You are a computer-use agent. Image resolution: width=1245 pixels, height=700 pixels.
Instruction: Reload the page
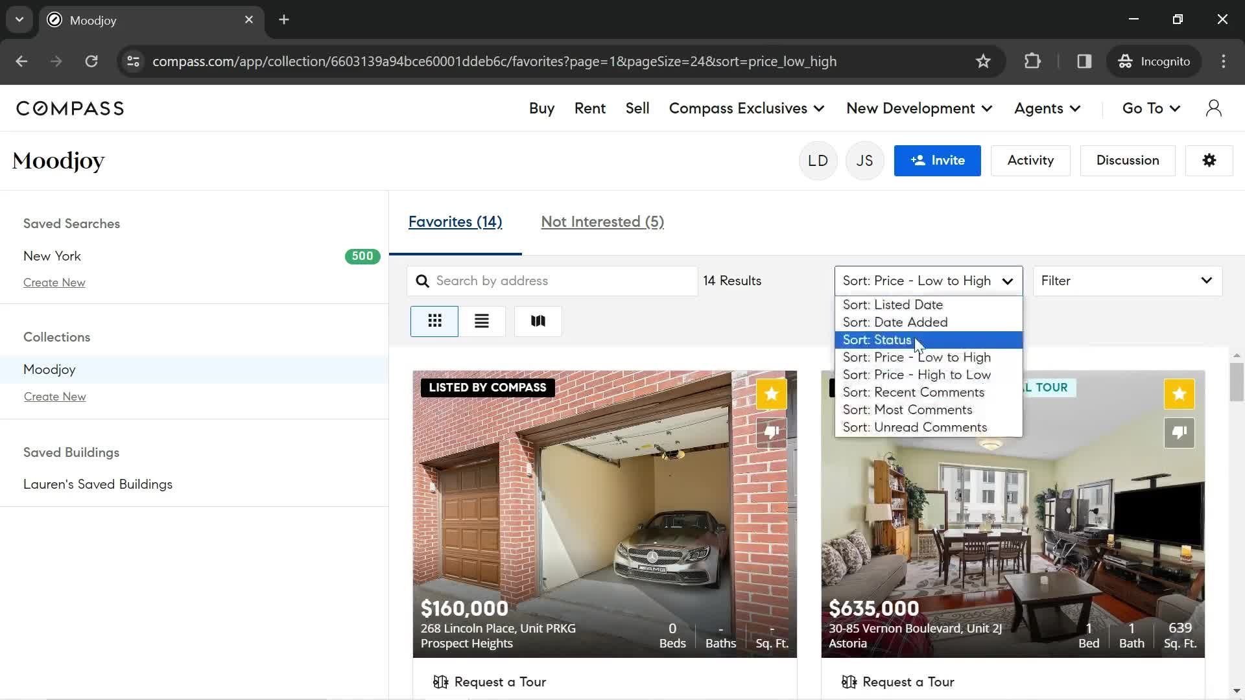click(x=91, y=61)
